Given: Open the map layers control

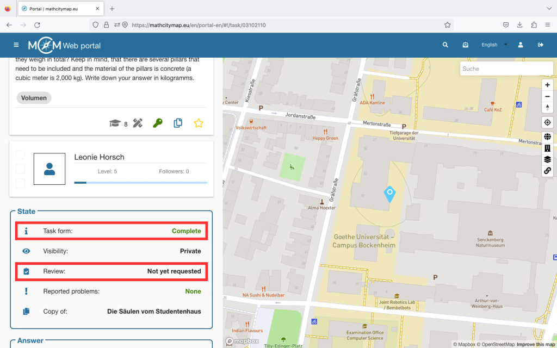Looking at the screenshot, I should [x=547, y=159].
